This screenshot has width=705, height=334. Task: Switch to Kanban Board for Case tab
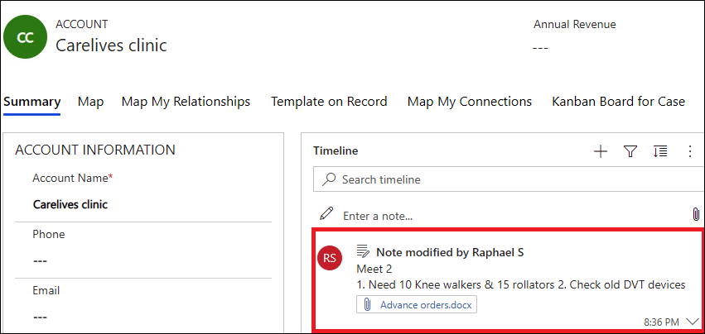[618, 102]
